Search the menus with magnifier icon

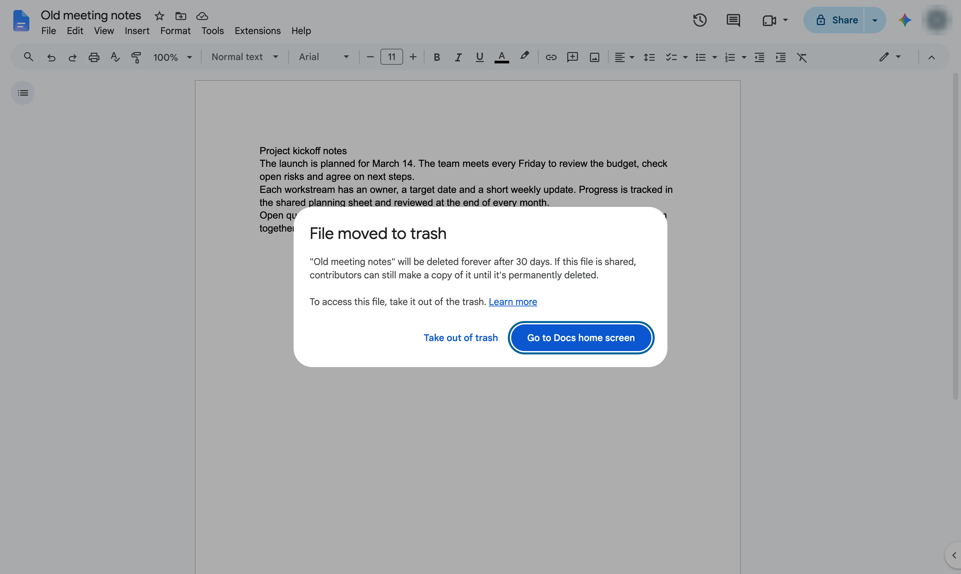pos(28,57)
